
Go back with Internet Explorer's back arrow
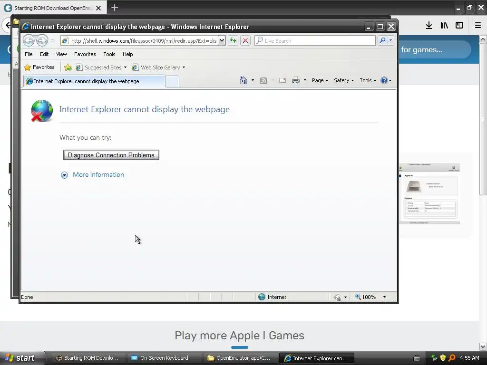(29, 40)
